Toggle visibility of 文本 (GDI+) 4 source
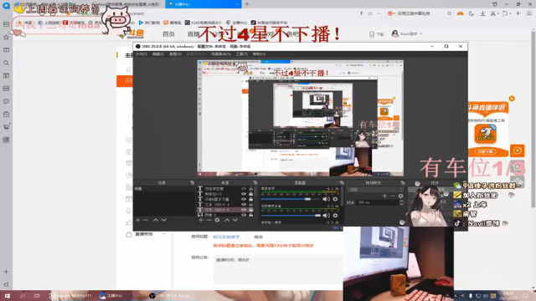536x301 pixels. tap(244, 204)
